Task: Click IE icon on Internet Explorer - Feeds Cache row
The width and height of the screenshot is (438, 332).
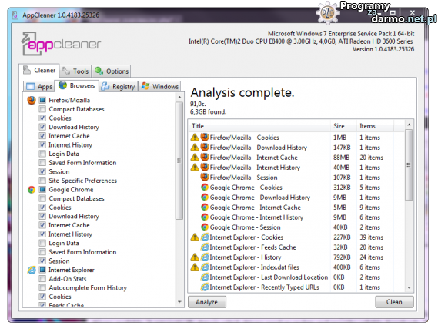Action: [x=205, y=247]
